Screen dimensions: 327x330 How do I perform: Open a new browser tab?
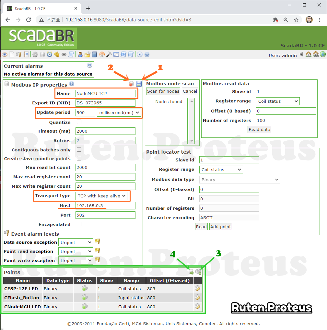click(x=88, y=9)
